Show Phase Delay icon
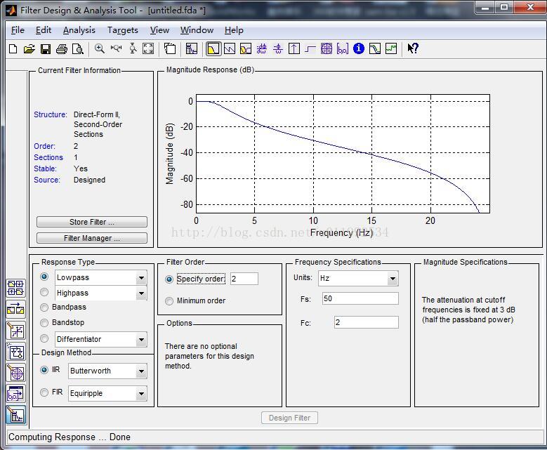The width and height of the screenshot is (547, 450). click(278, 49)
